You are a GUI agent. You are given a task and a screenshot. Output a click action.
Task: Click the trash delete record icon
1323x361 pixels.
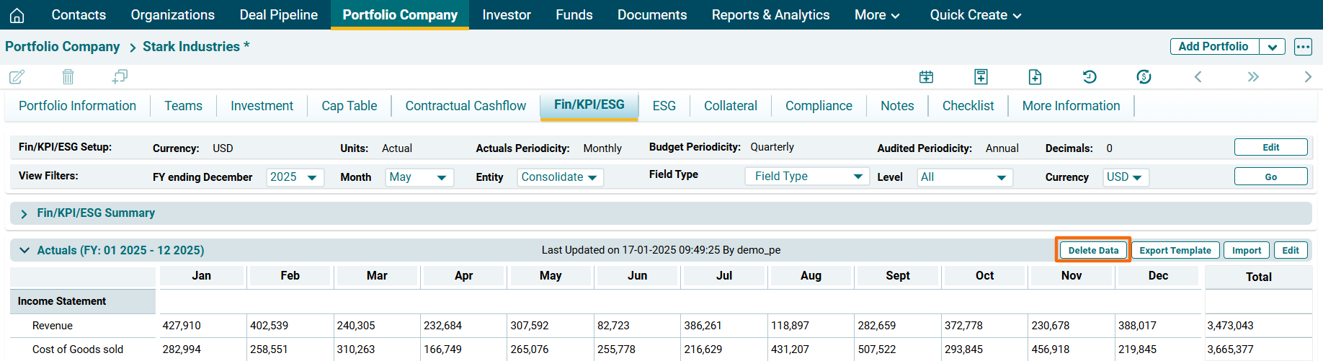(x=68, y=76)
